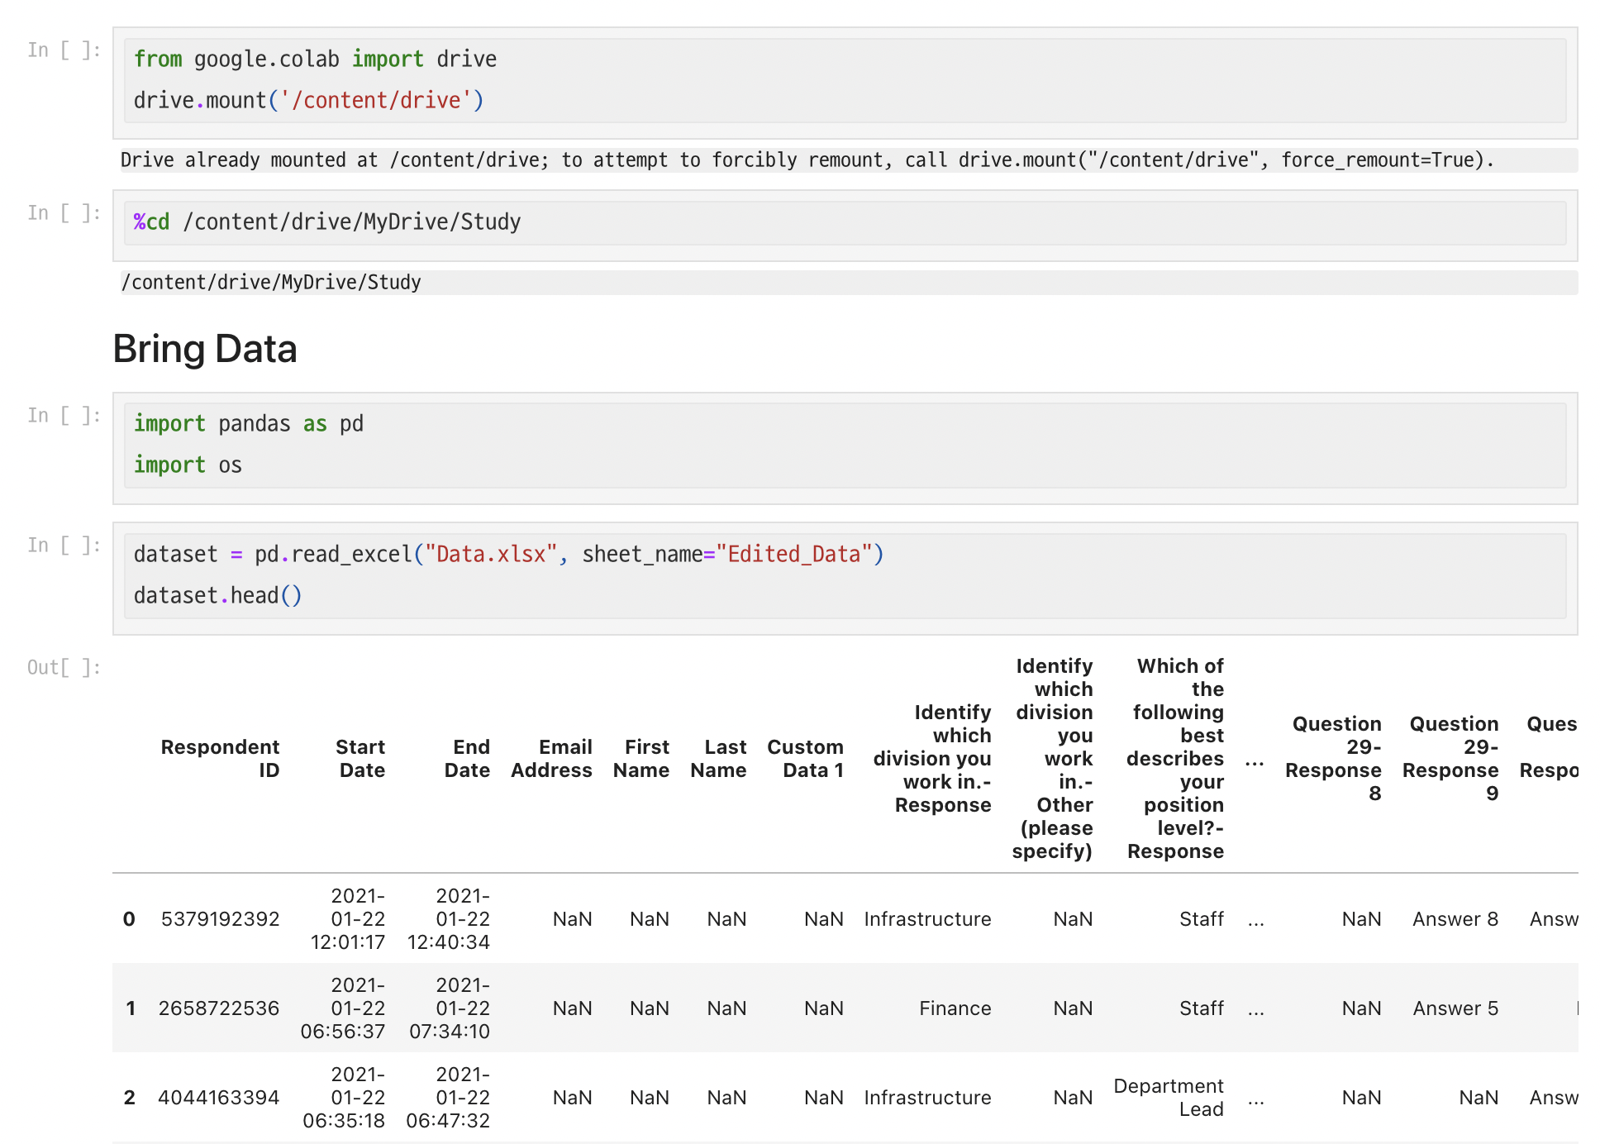Click the First Name column header

coord(642,758)
